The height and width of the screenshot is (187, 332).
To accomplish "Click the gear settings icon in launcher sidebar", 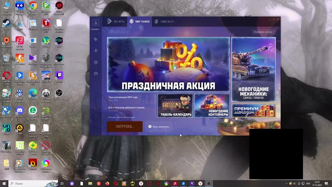I will (96, 62).
